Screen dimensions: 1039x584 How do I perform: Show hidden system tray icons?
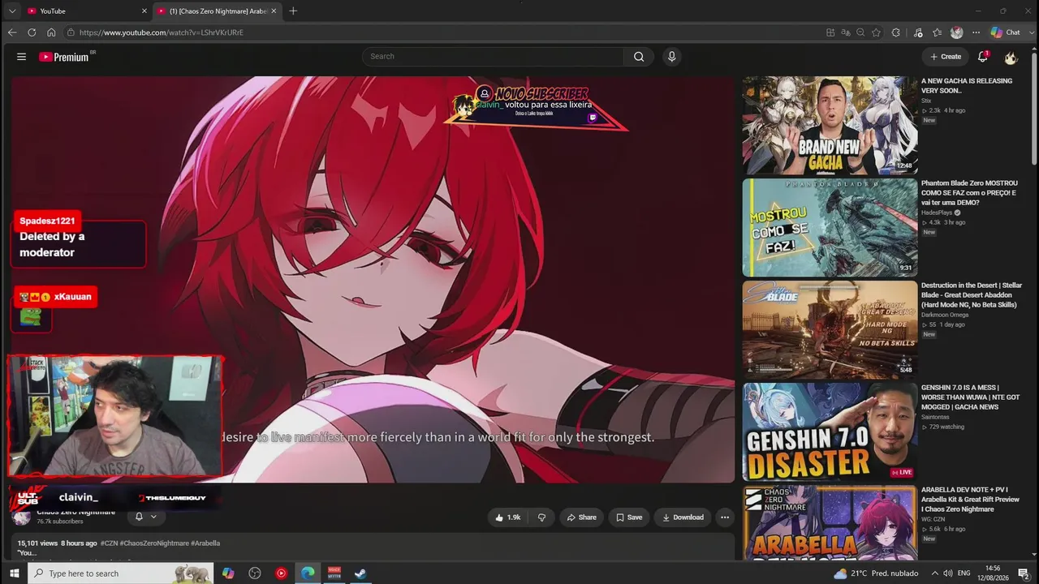pos(934,573)
